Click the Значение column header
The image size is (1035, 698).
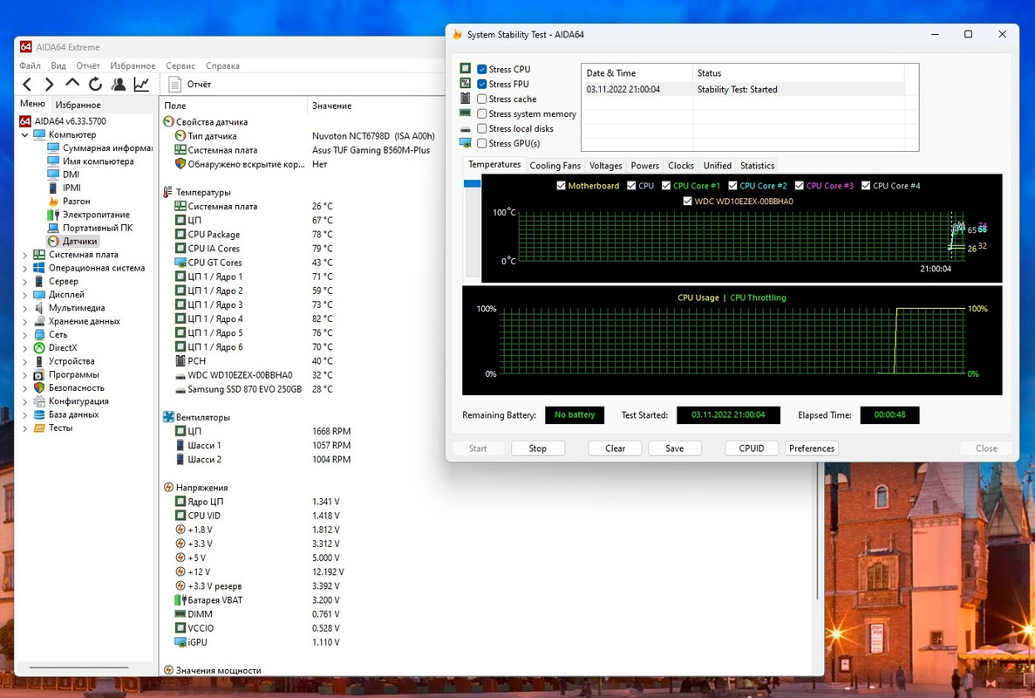[331, 106]
